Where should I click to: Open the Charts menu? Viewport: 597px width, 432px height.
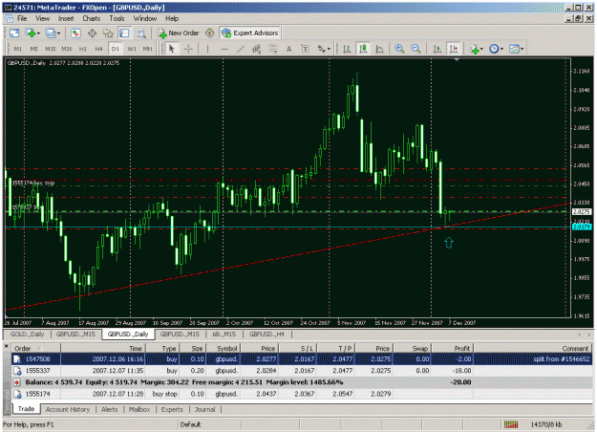tap(92, 18)
